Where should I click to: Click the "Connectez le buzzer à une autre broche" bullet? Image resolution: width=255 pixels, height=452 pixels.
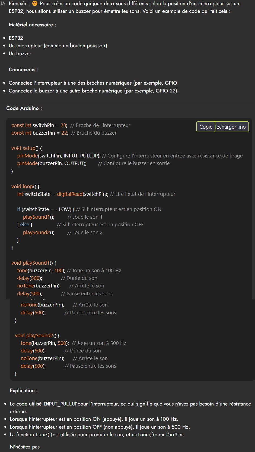(x=94, y=91)
